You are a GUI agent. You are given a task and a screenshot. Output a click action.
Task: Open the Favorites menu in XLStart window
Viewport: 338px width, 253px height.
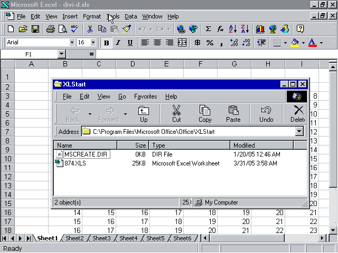click(x=146, y=96)
